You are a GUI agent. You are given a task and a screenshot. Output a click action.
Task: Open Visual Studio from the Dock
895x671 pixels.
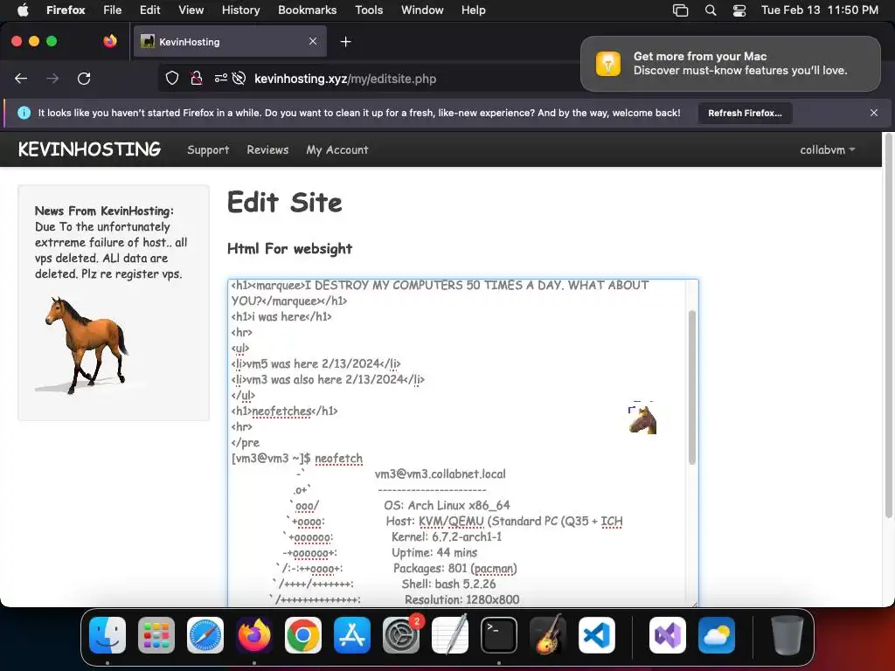[x=668, y=635]
